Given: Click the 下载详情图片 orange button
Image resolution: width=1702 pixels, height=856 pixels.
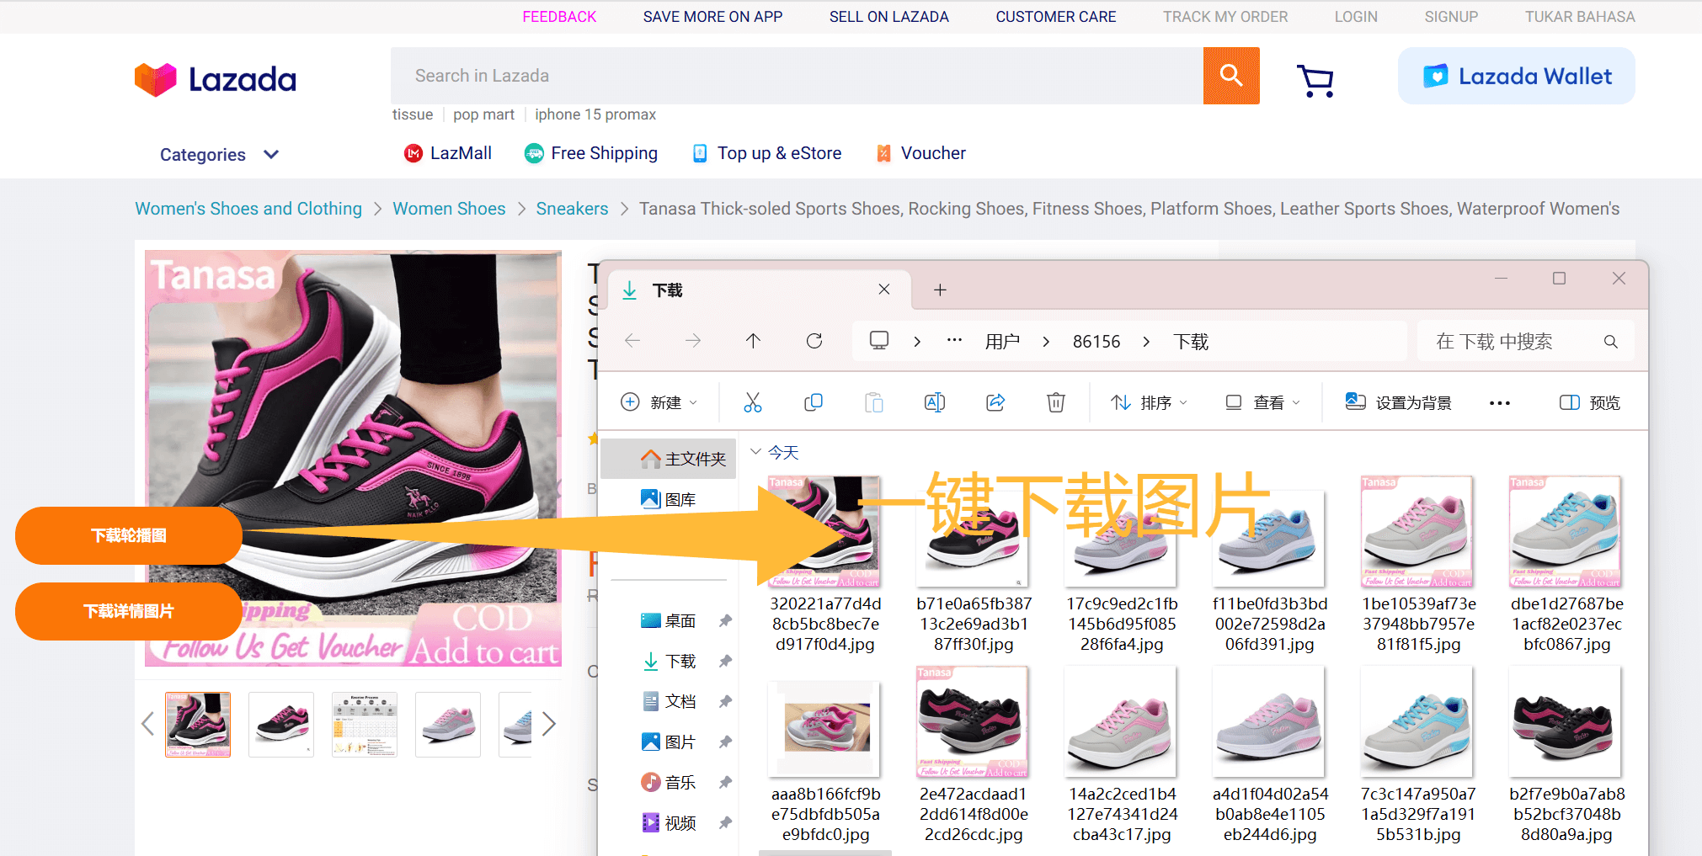Looking at the screenshot, I should coord(129,611).
